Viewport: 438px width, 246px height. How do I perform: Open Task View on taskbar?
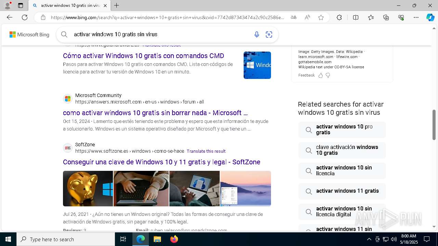(x=123, y=239)
